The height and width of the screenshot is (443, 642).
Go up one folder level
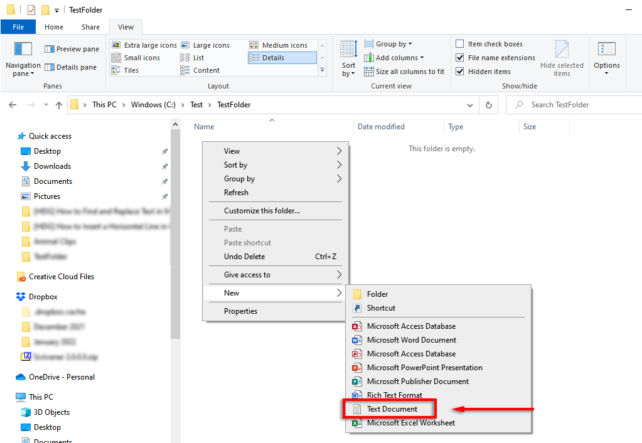(x=59, y=105)
